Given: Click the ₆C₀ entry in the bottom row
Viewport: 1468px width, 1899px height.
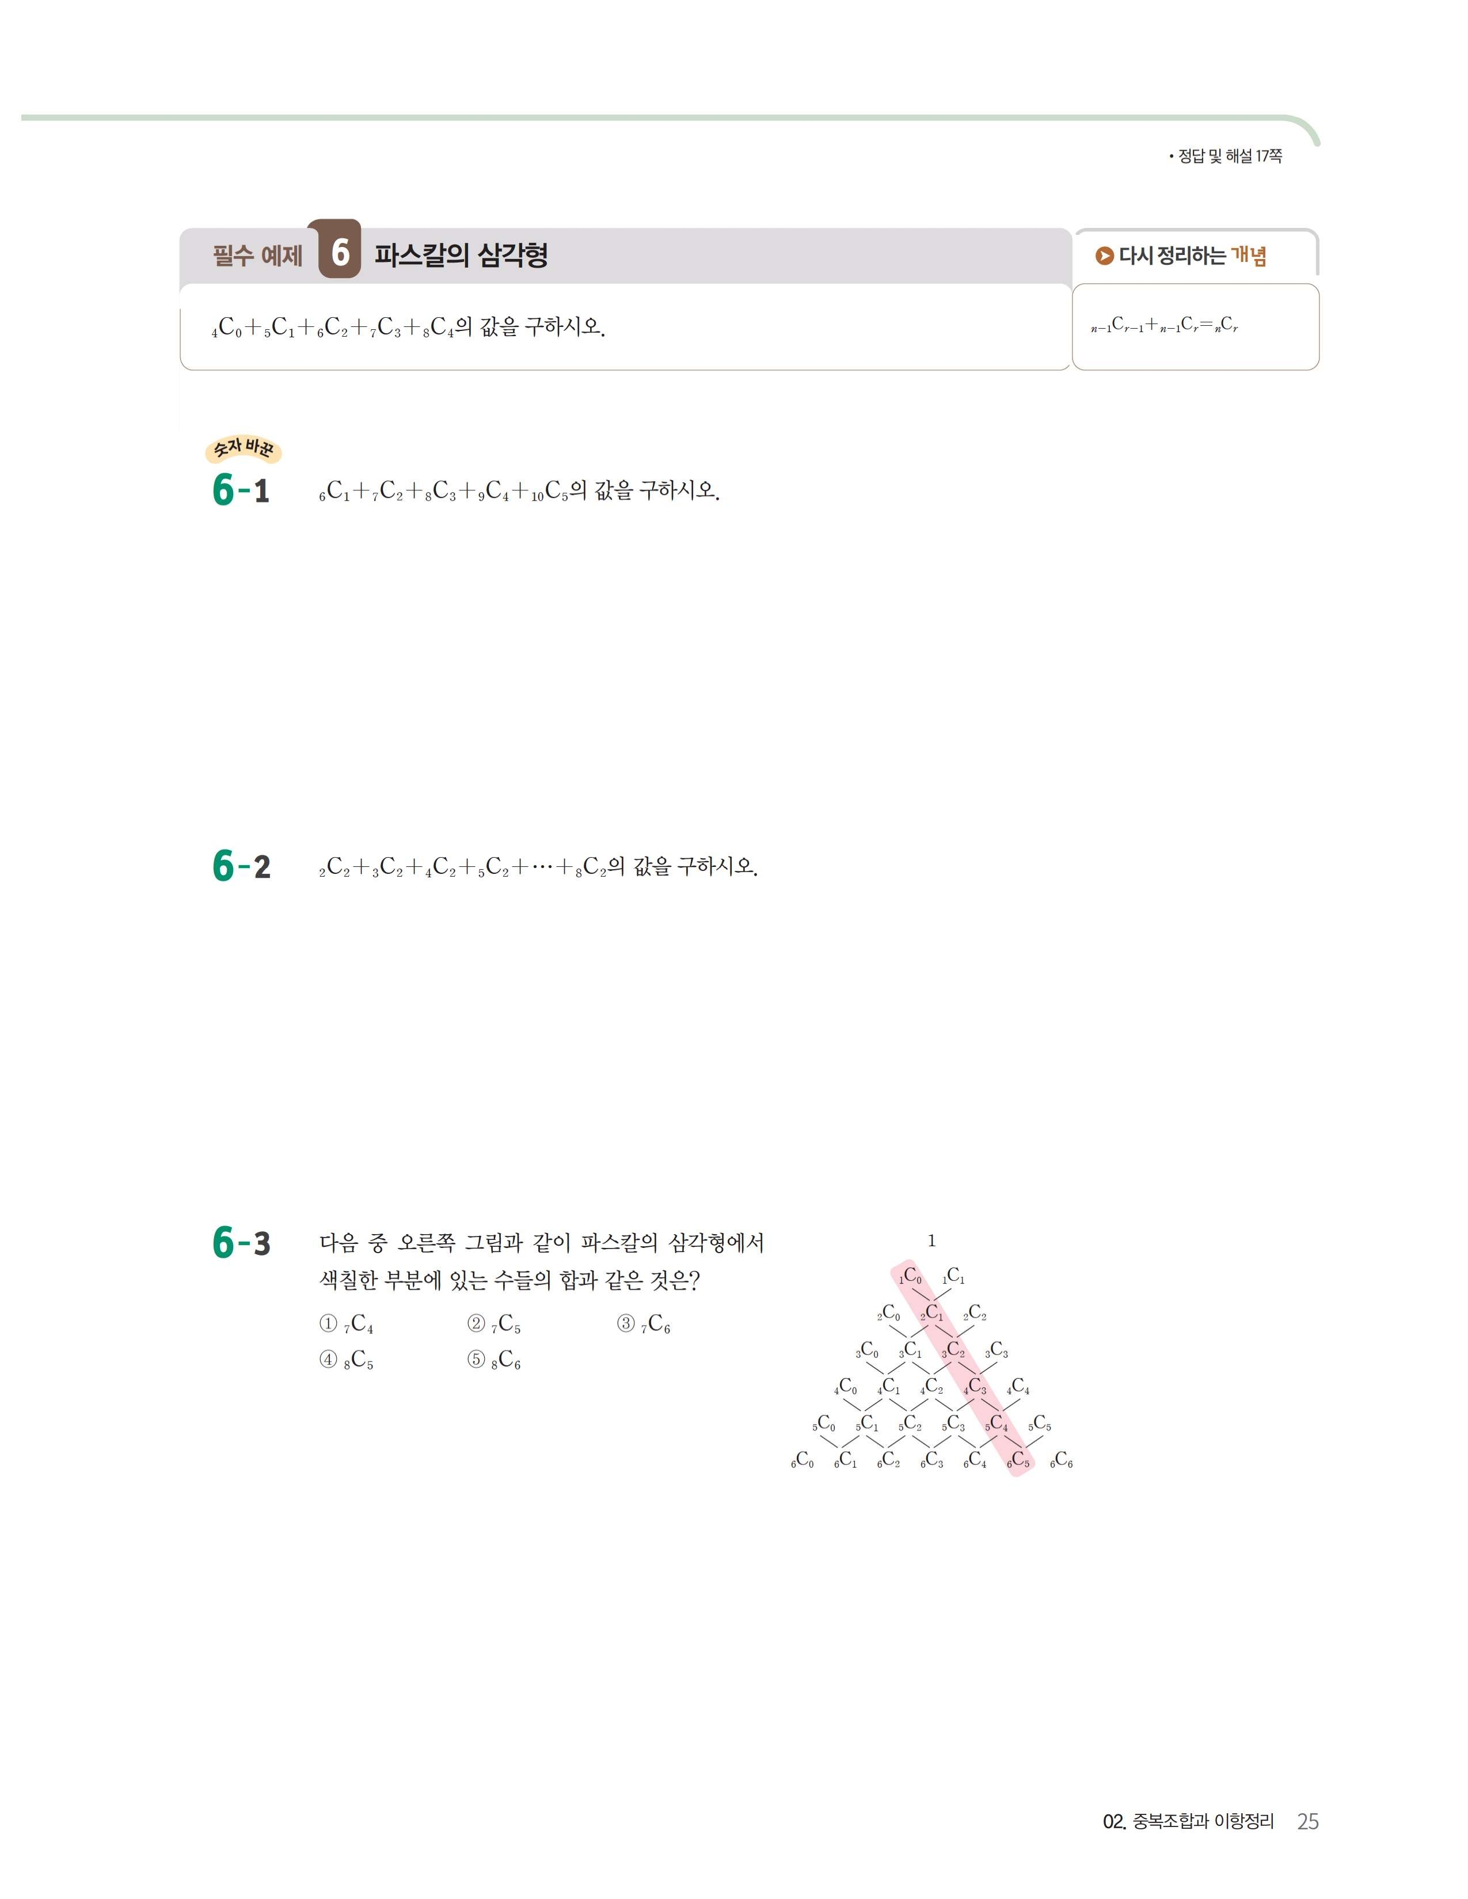Looking at the screenshot, I should pyautogui.click(x=802, y=1460).
